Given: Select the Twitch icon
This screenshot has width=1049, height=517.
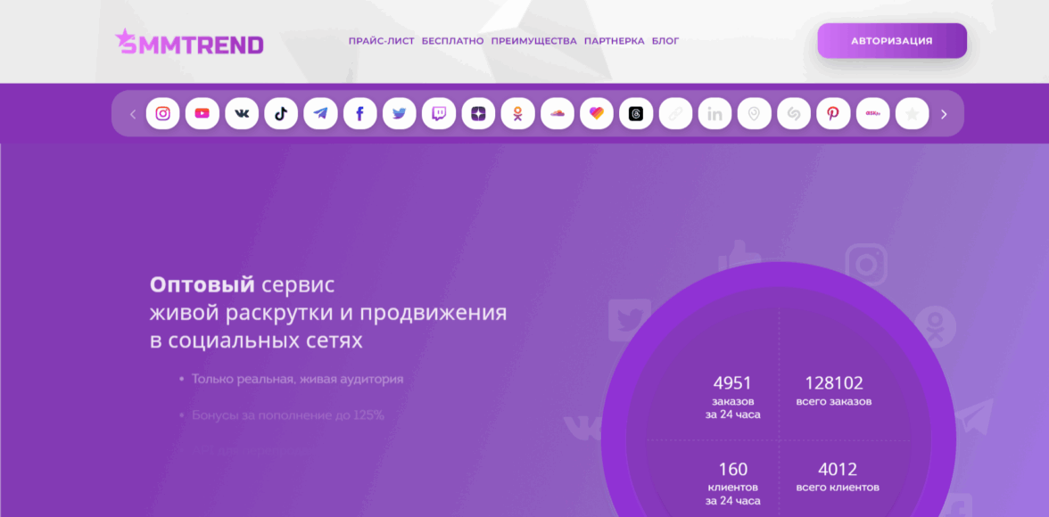Looking at the screenshot, I should (439, 114).
